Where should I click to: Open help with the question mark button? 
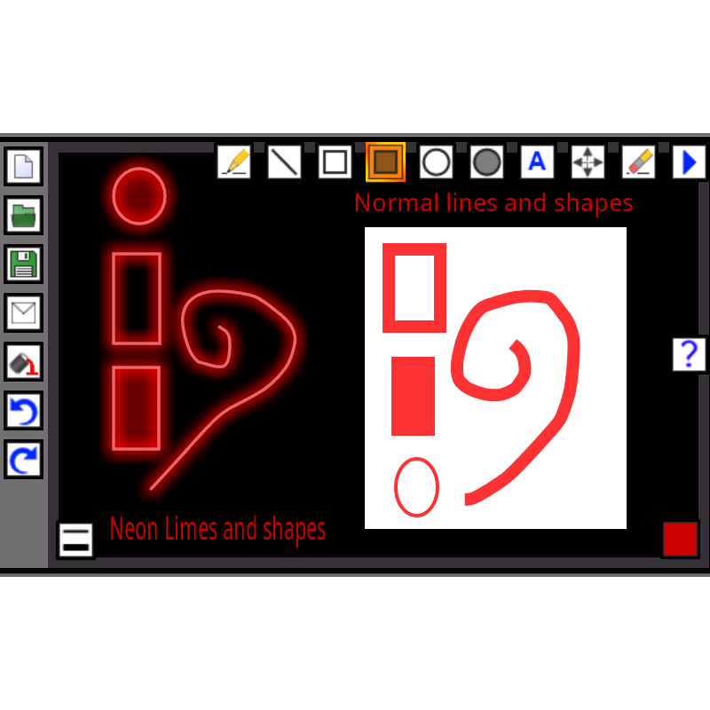tap(689, 354)
